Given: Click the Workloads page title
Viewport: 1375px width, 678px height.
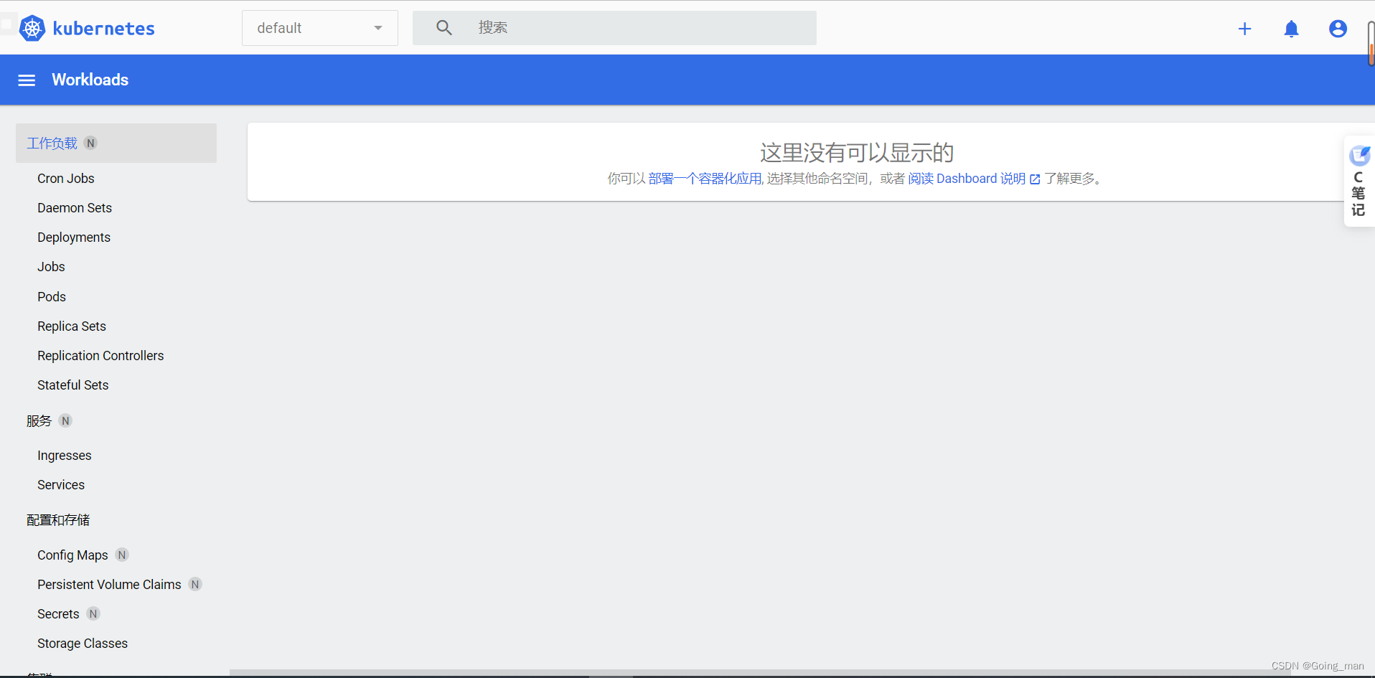Looking at the screenshot, I should (90, 80).
